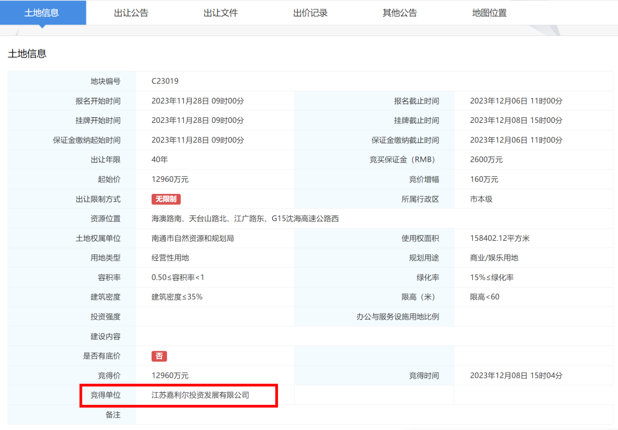Click the 15%≤绿化率 value
Image resolution: width=618 pixels, height=430 pixels.
(x=492, y=277)
